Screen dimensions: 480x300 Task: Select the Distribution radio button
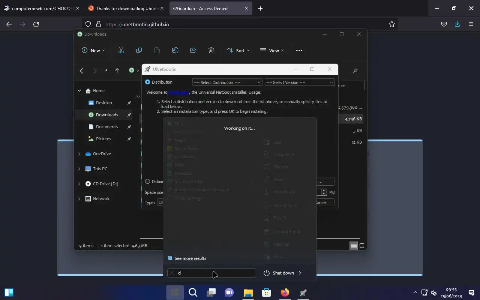[x=147, y=82]
